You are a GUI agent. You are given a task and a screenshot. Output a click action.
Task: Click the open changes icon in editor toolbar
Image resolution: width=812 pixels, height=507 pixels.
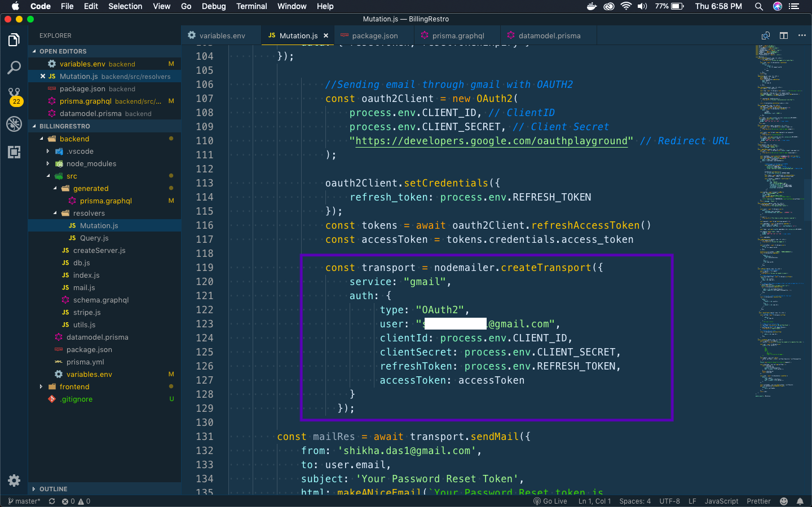(766, 35)
